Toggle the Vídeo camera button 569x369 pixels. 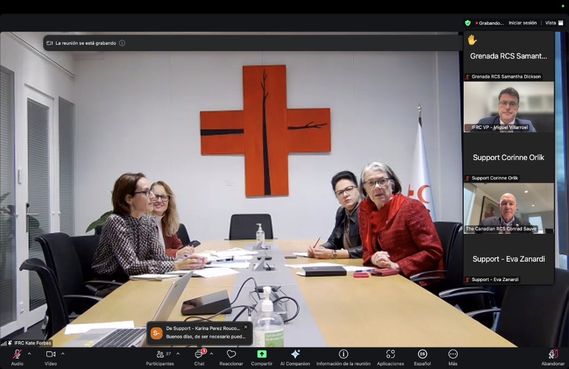51,357
